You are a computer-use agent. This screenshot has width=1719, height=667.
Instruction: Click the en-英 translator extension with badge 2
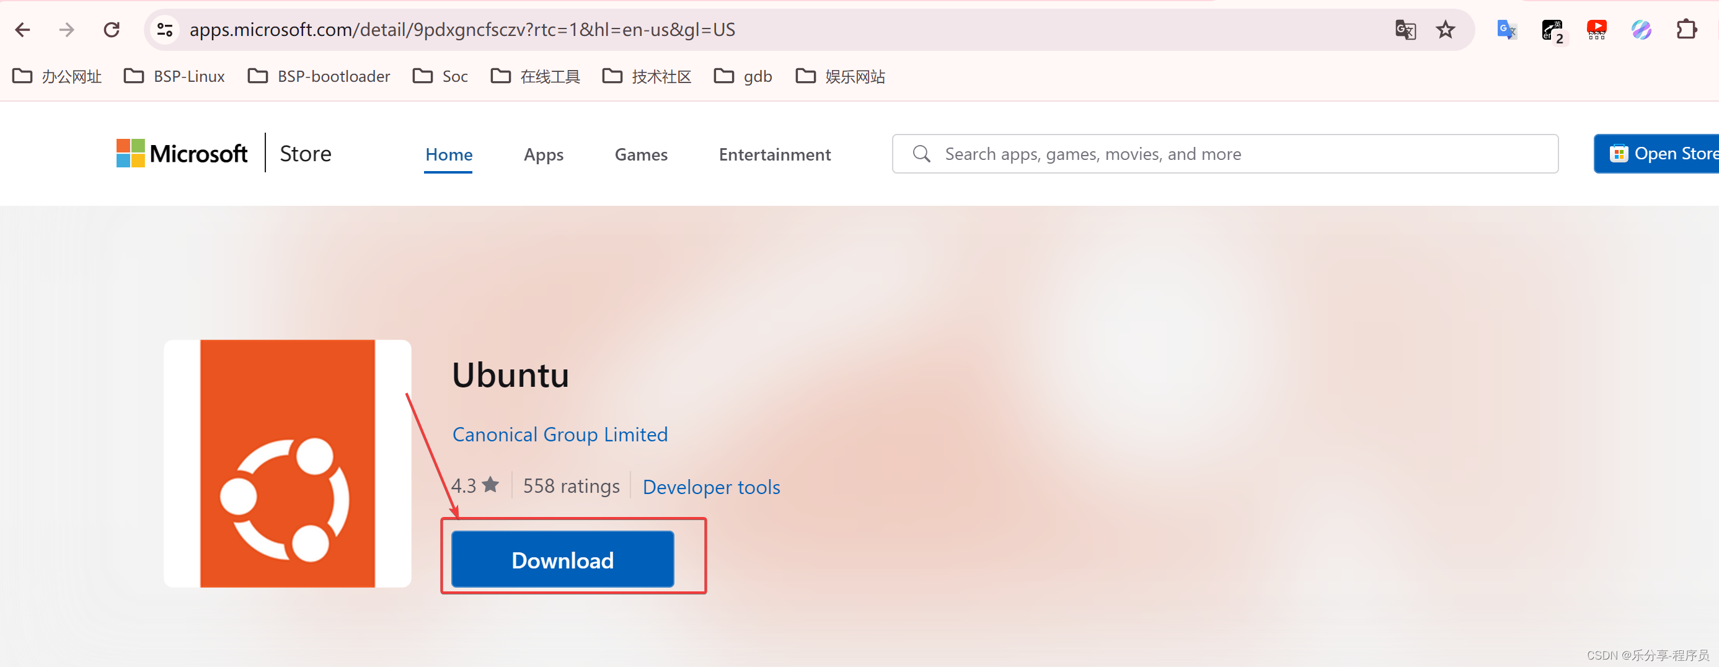1552,29
